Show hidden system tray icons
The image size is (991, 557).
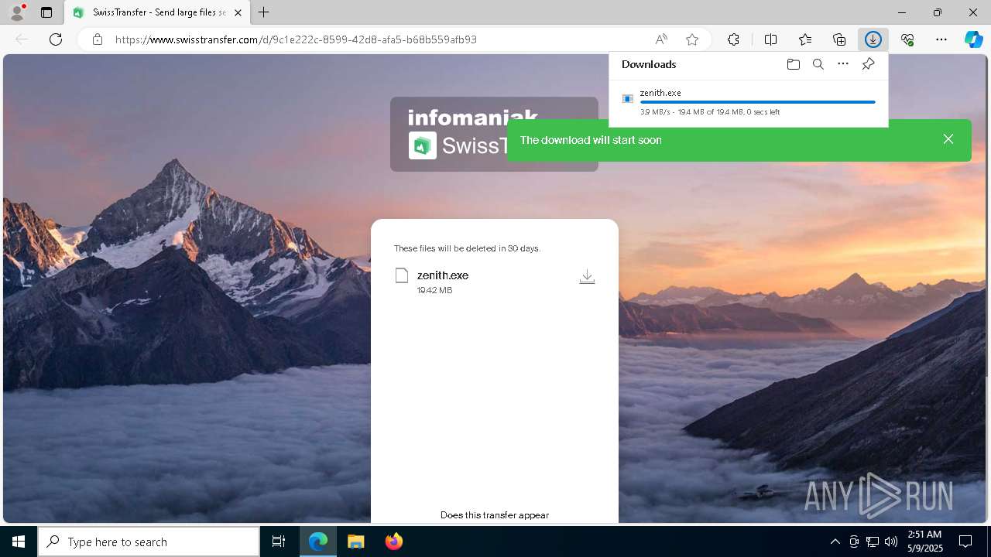(835, 542)
